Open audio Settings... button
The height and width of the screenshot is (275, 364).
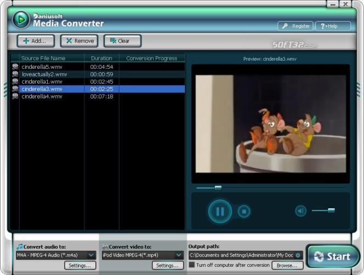pos(80,265)
